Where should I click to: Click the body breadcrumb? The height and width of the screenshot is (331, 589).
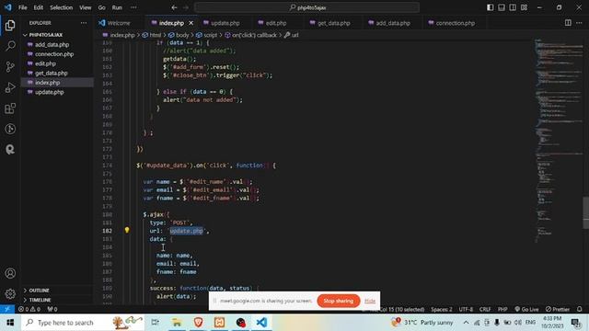click(179, 35)
